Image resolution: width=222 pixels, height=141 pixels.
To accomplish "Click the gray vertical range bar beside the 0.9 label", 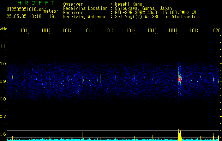I will pyautogui.click(x=7, y=81).
